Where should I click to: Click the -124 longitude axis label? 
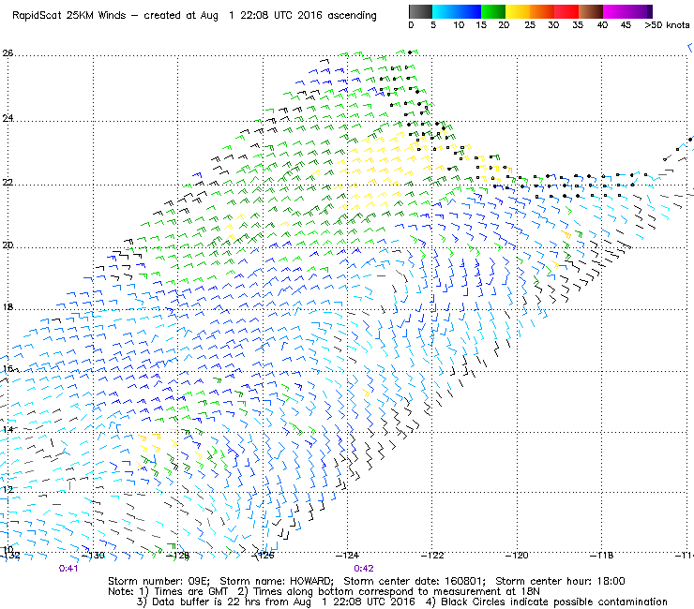click(347, 556)
